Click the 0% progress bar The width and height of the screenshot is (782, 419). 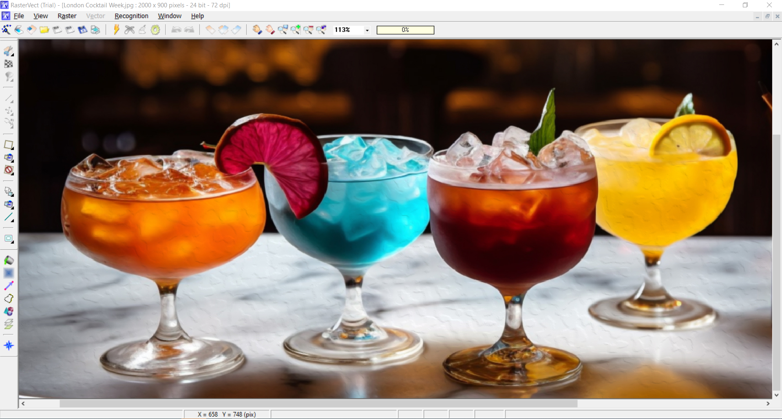tap(405, 30)
